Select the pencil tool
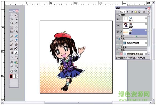Image resolution: width=156 pixels, height=105 pixels. [12, 40]
